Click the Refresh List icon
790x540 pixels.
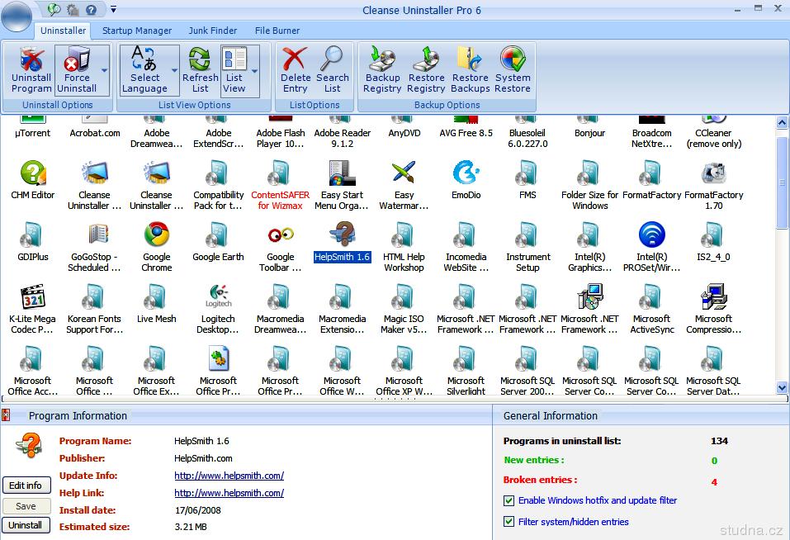200,69
